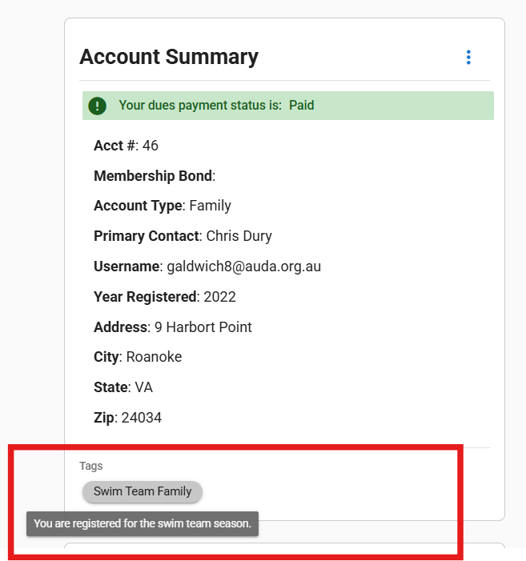Viewport: 526px width, 561px height.
Task: Click the Acct # 46 line
Action: [126, 146]
